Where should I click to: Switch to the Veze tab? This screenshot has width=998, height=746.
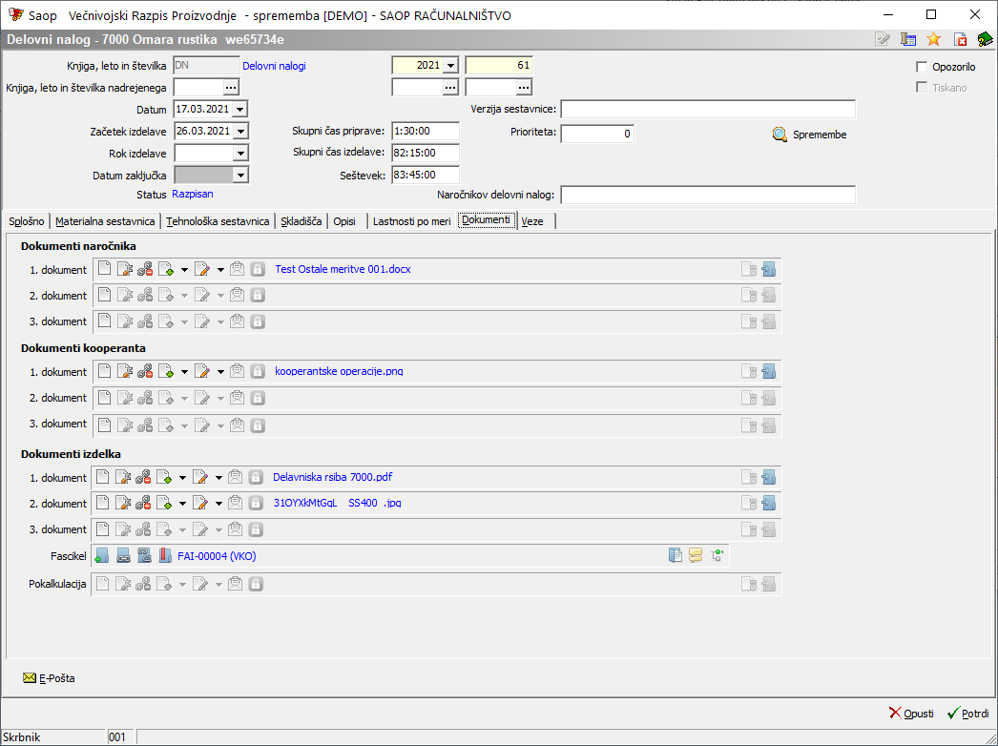(x=532, y=221)
